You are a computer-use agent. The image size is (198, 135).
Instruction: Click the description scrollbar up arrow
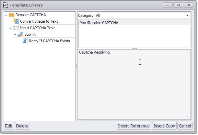(187, 53)
